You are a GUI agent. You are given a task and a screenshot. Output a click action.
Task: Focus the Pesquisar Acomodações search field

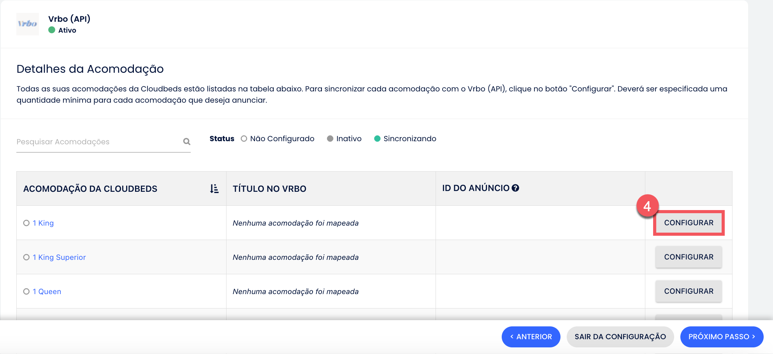(103, 142)
